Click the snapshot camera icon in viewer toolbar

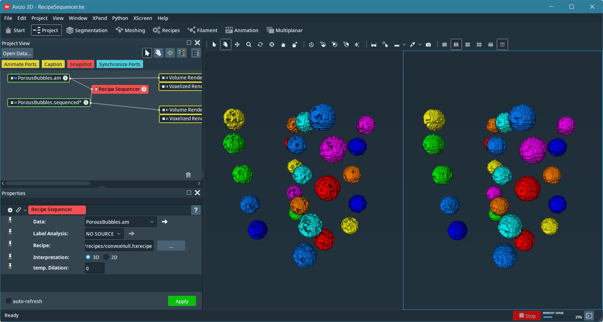[x=428, y=45]
